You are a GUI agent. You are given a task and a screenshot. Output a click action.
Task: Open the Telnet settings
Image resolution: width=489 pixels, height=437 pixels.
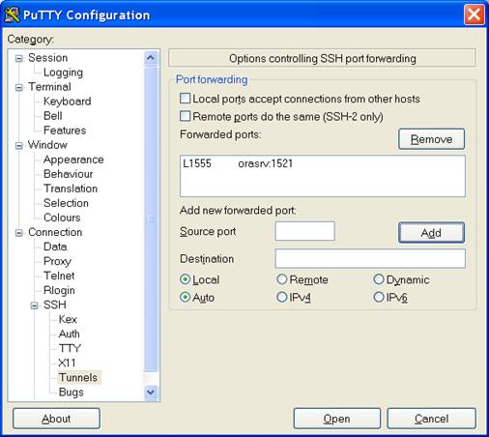pyautogui.click(x=59, y=276)
